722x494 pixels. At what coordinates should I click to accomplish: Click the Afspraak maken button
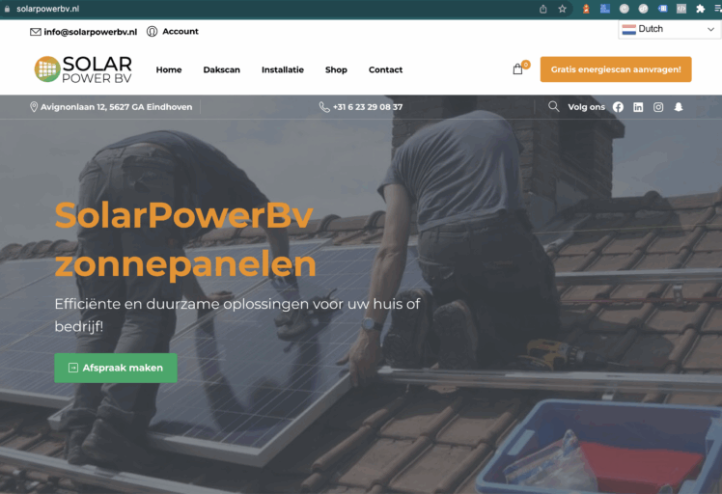click(116, 368)
